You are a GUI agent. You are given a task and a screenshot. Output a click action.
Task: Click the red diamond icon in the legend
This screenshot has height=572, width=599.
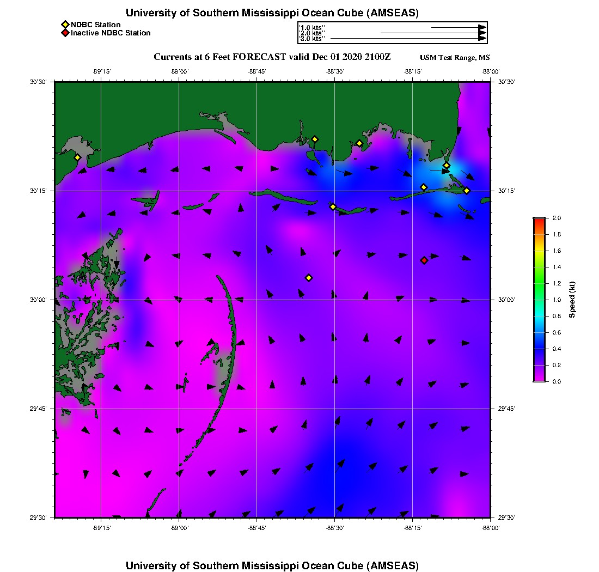tap(65, 33)
